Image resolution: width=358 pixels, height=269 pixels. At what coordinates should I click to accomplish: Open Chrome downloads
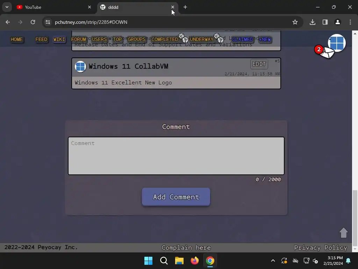[x=313, y=22]
